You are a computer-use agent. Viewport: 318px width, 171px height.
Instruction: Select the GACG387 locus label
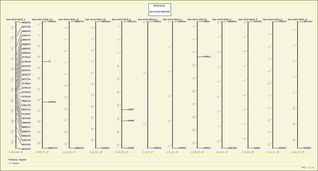click(x=26, y=149)
